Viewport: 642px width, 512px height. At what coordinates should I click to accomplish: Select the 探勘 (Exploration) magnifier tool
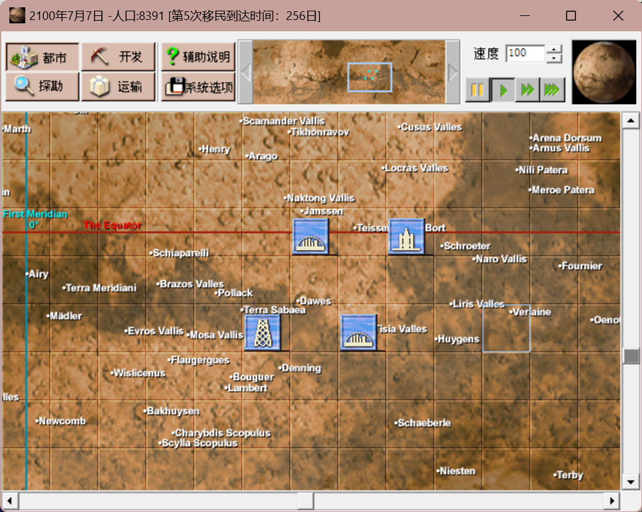[x=43, y=87]
